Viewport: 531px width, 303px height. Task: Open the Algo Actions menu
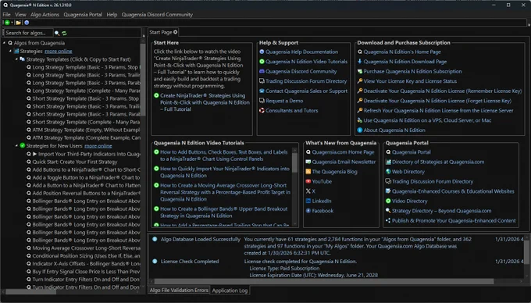[x=45, y=15]
